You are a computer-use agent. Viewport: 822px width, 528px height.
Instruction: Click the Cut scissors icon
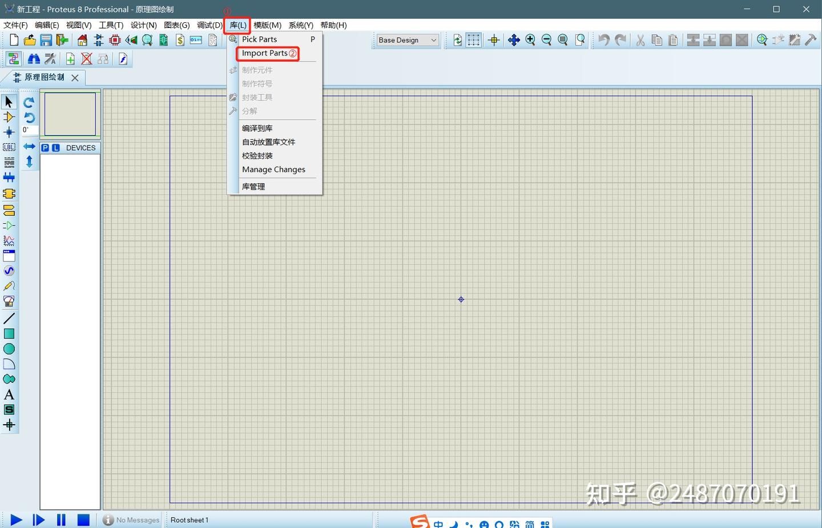coord(640,40)
